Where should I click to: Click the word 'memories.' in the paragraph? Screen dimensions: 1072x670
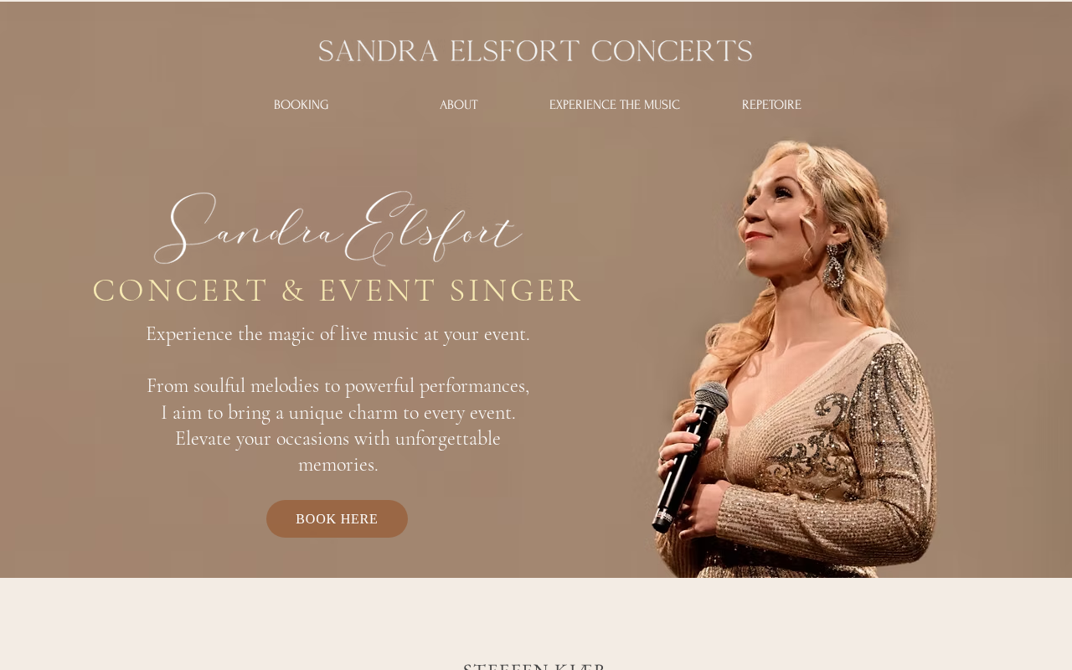coord(338,464)
